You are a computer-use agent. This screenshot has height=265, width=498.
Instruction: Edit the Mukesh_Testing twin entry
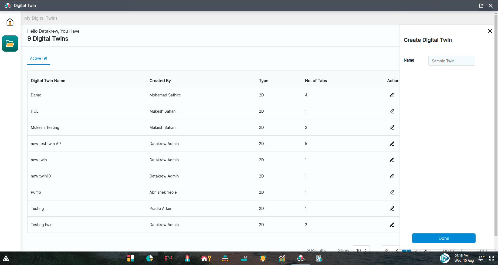(x=392, y=128)
